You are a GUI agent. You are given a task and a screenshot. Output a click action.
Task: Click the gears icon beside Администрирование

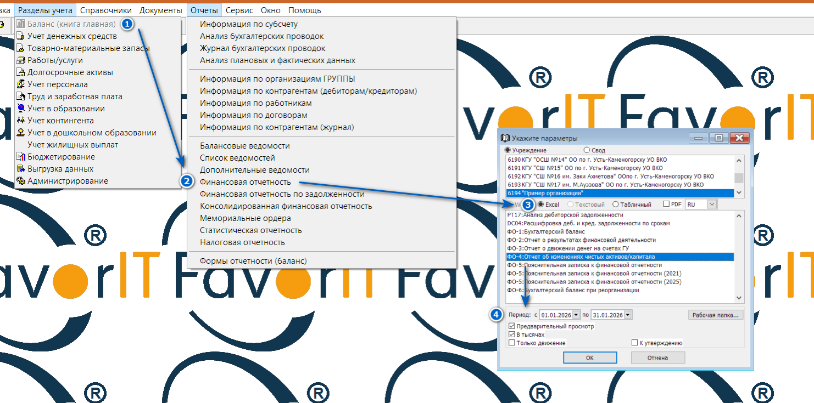click(x=21, y=181)
